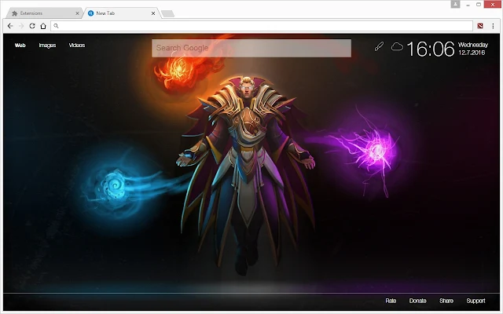Click the 16:06 clock display
The height and width of the screenshot is (314, 503).
pos(431,49)
